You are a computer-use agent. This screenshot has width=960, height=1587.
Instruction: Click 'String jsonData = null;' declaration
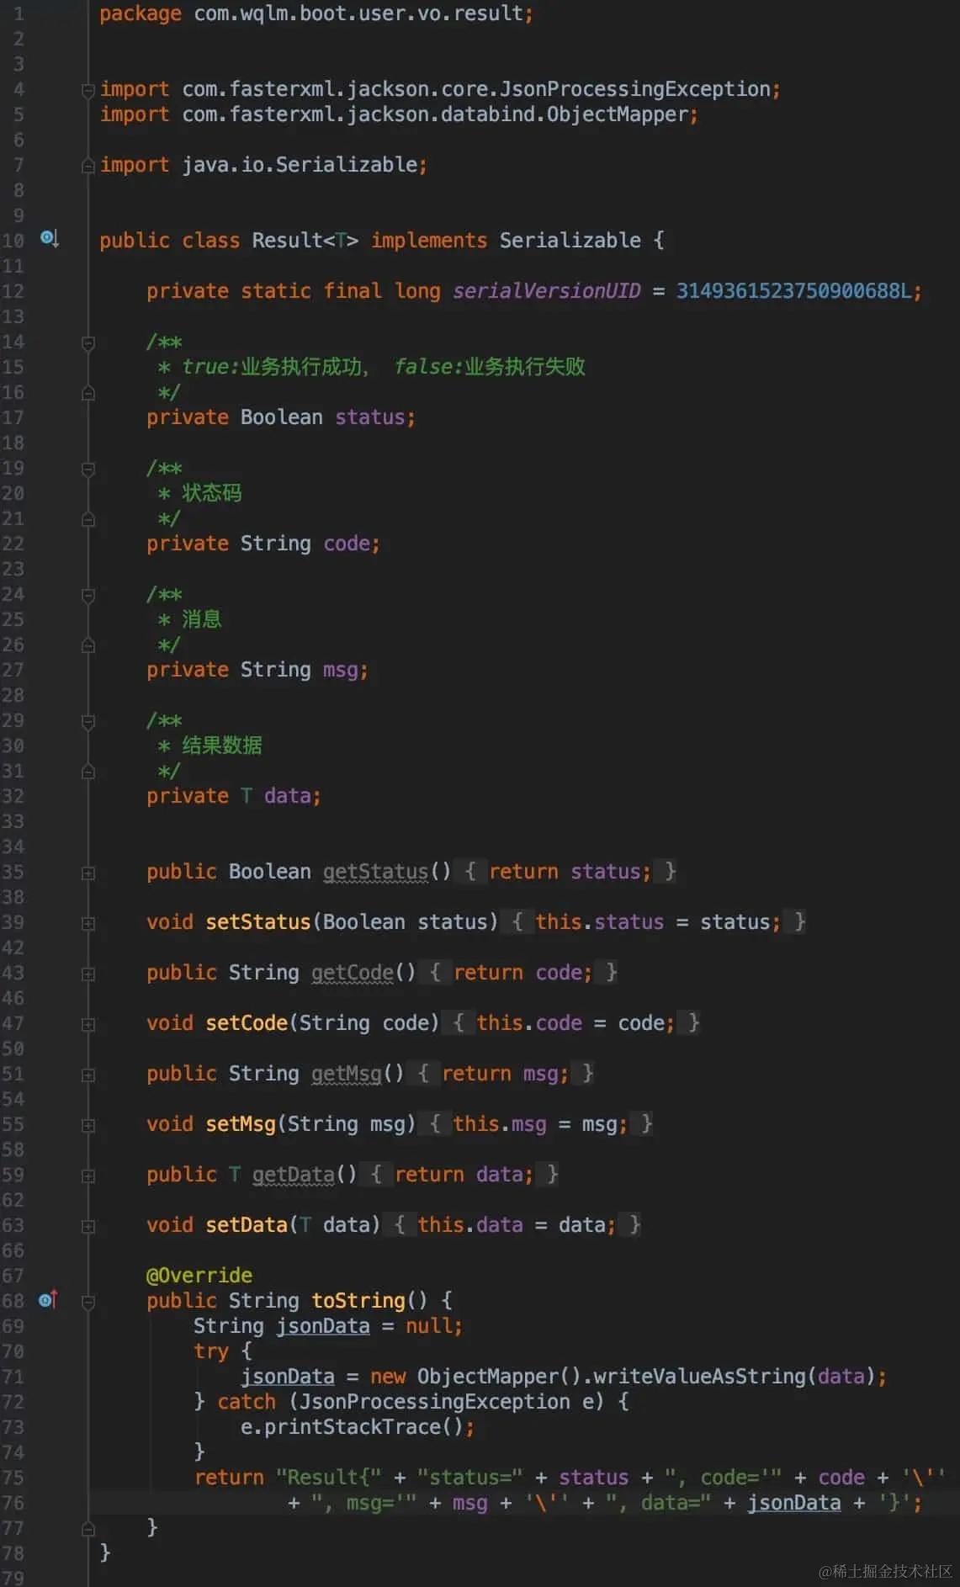[328, 1326]
